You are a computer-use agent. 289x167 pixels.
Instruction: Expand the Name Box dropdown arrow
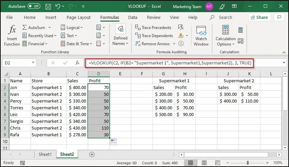pyautogui.click(x=33, y=63)
